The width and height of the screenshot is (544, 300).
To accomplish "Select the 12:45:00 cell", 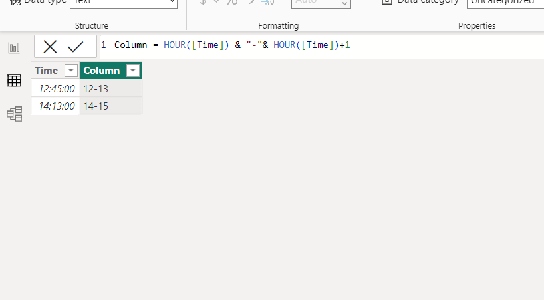I will coord(55,88).
